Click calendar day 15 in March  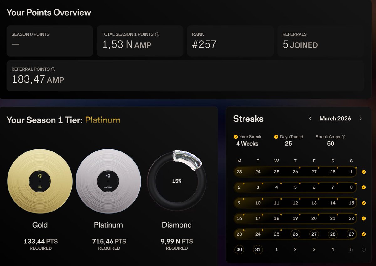click(x=352, y=203)
